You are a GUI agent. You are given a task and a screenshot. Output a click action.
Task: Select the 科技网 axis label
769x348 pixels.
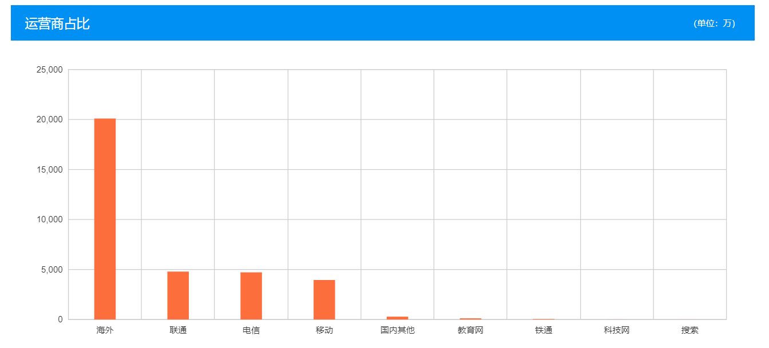[617, 330]
